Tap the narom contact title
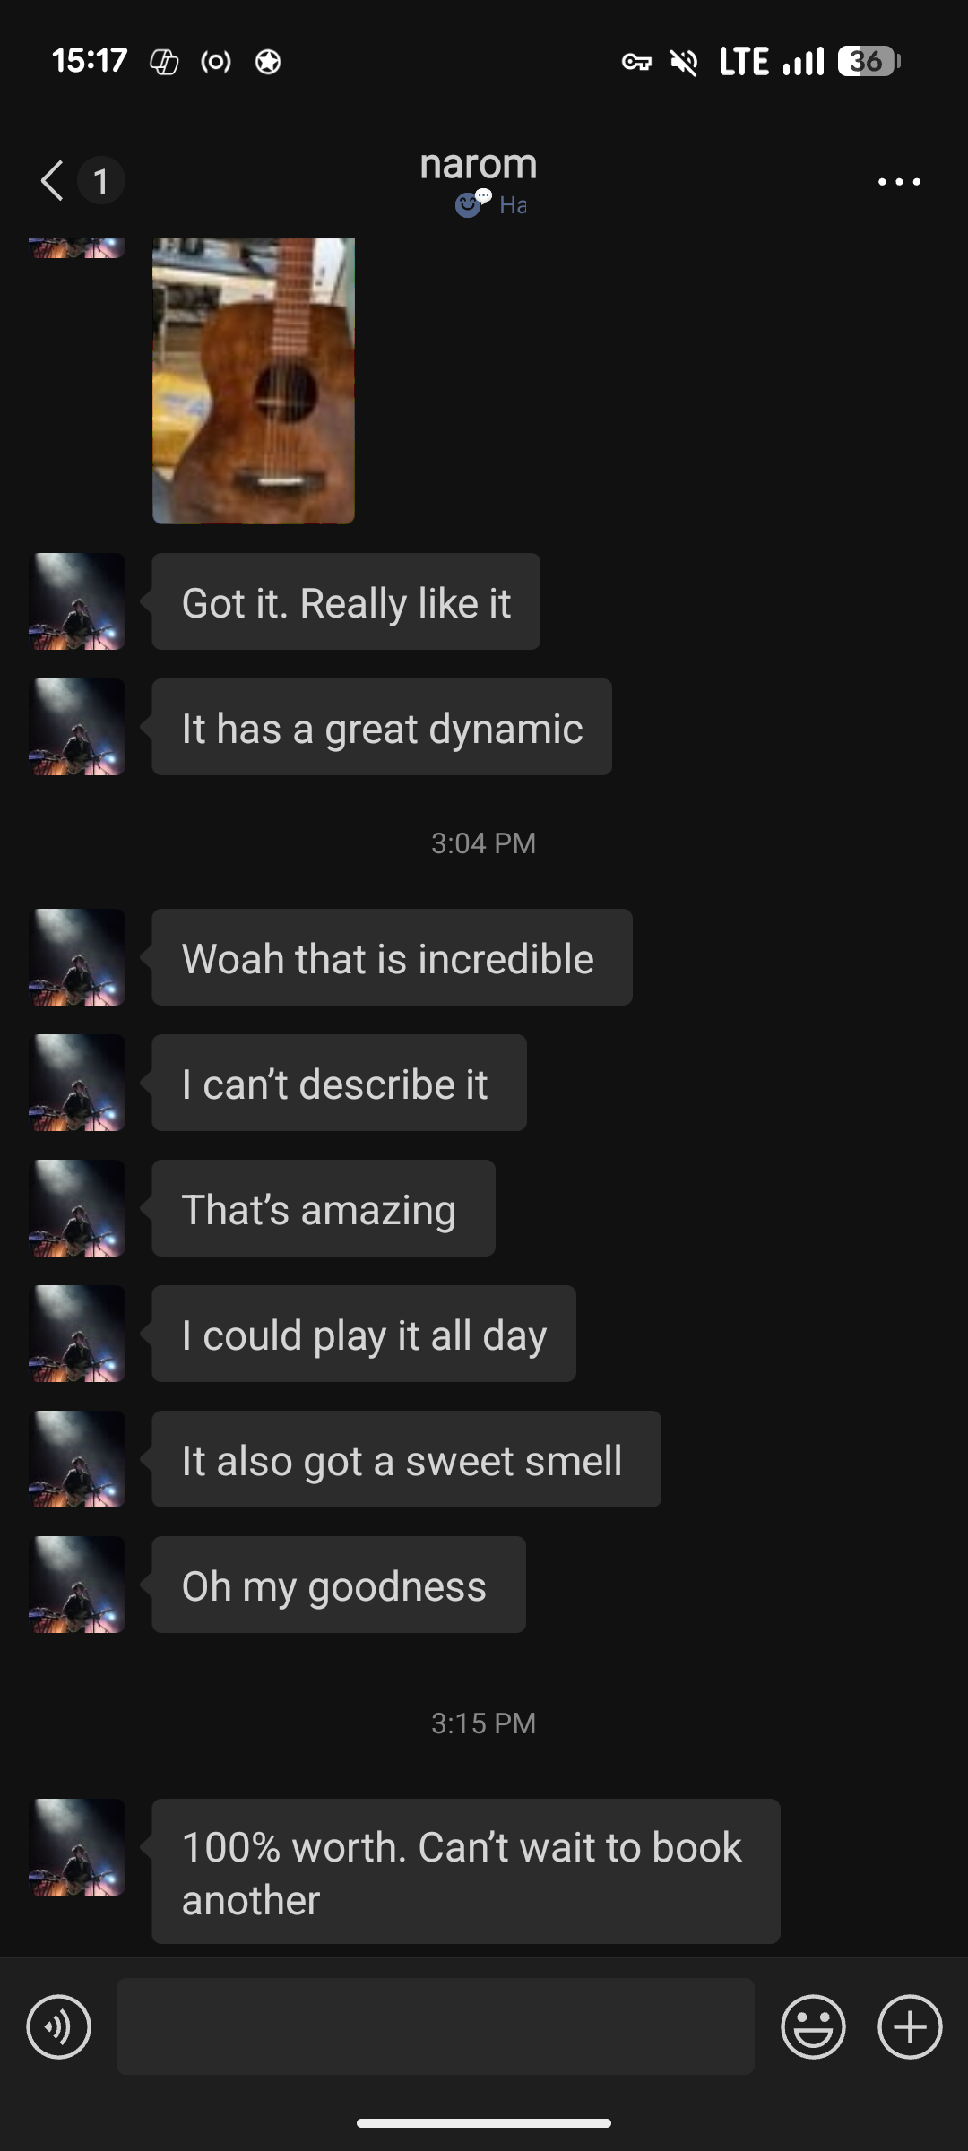968x2151 pixels. 479,163
